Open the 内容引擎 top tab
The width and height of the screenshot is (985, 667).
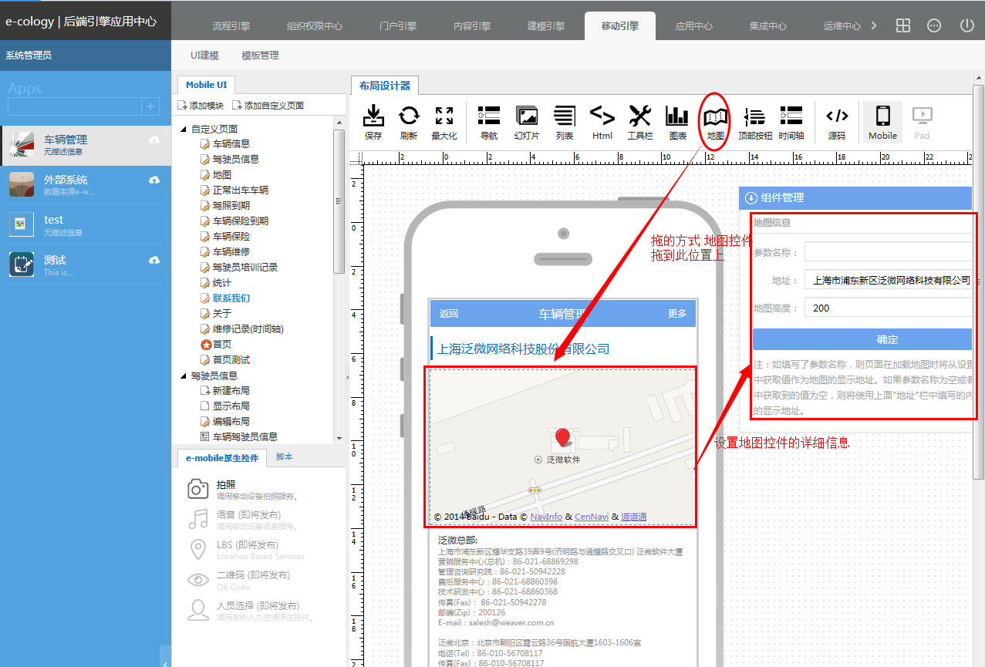coord(472,25)
